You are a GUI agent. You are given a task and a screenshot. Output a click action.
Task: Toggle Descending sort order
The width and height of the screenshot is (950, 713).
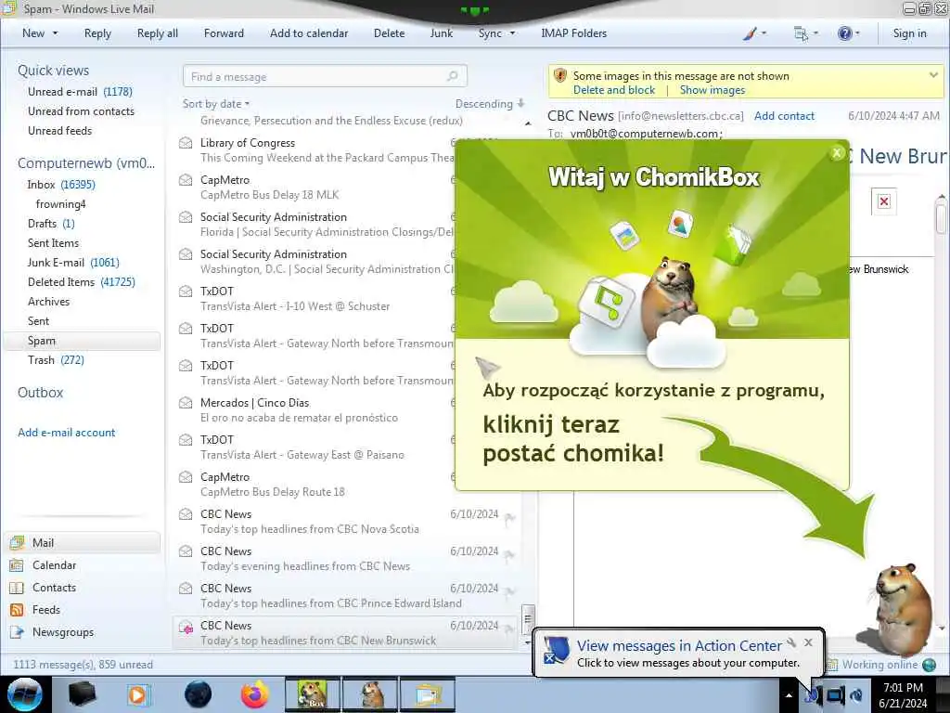(490, 104)
